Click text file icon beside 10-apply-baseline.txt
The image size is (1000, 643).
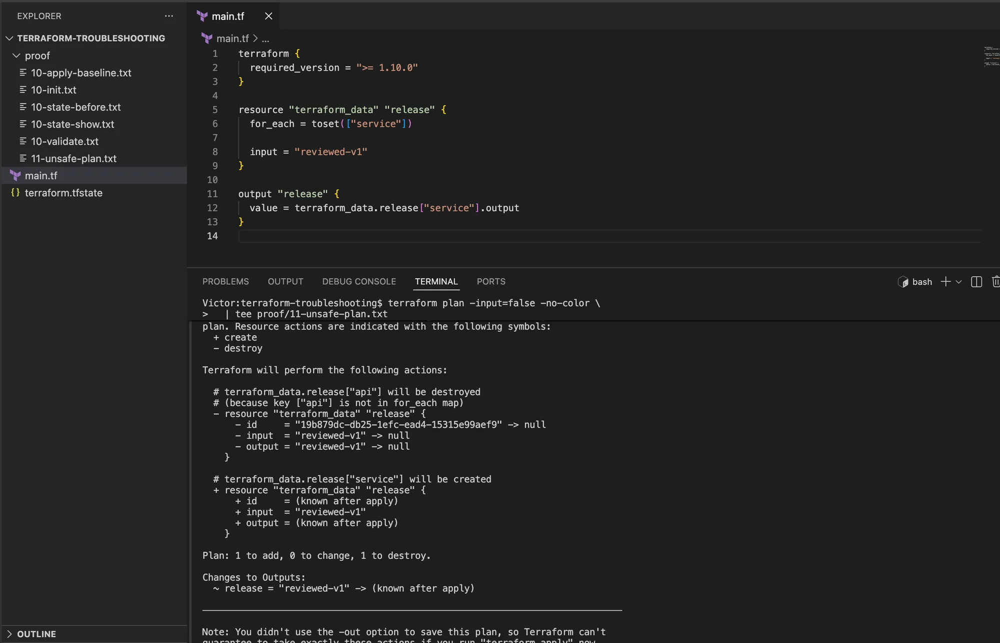23,73
